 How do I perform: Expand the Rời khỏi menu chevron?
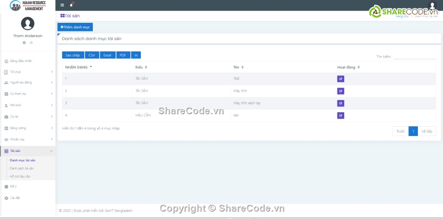pos(52,105)
